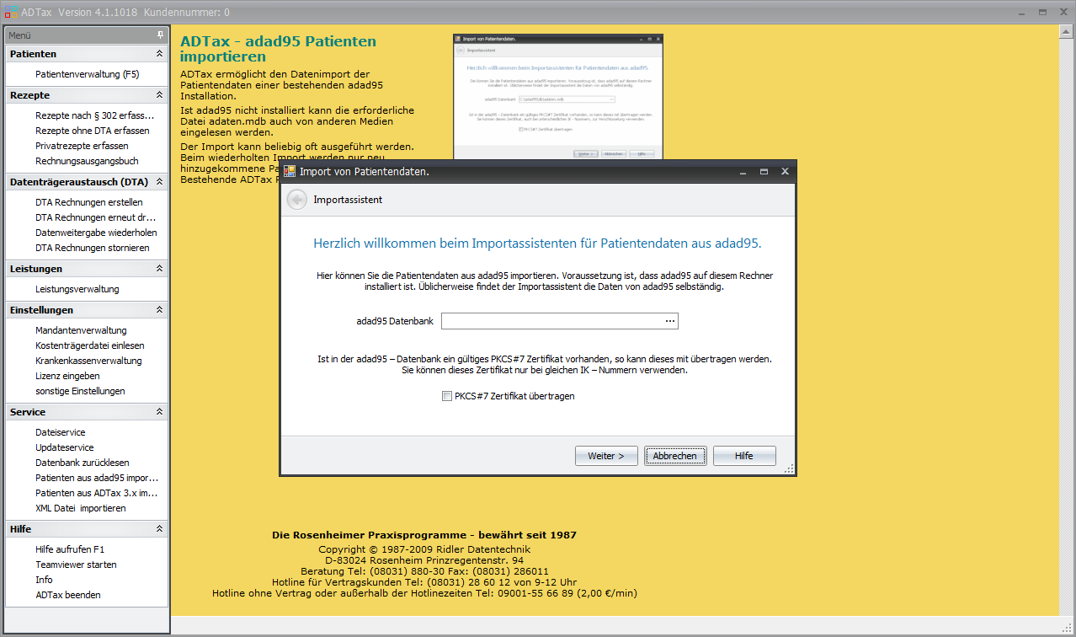Image resolution: width=1076 pixels, height=637 pixels.
Task: Choose Lizenz eingeben
Action: tap(67, 376)
